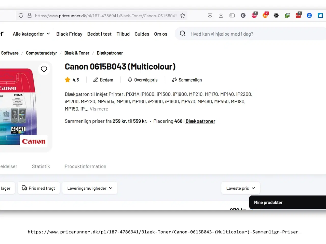Open the green money extension icon
This screenshot has width=326, height=244.
click(287, 16)
